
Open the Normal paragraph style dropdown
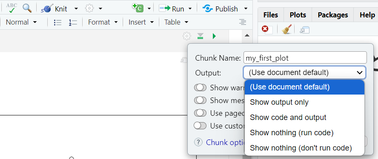pyautogui.click(x=21, y=22)
